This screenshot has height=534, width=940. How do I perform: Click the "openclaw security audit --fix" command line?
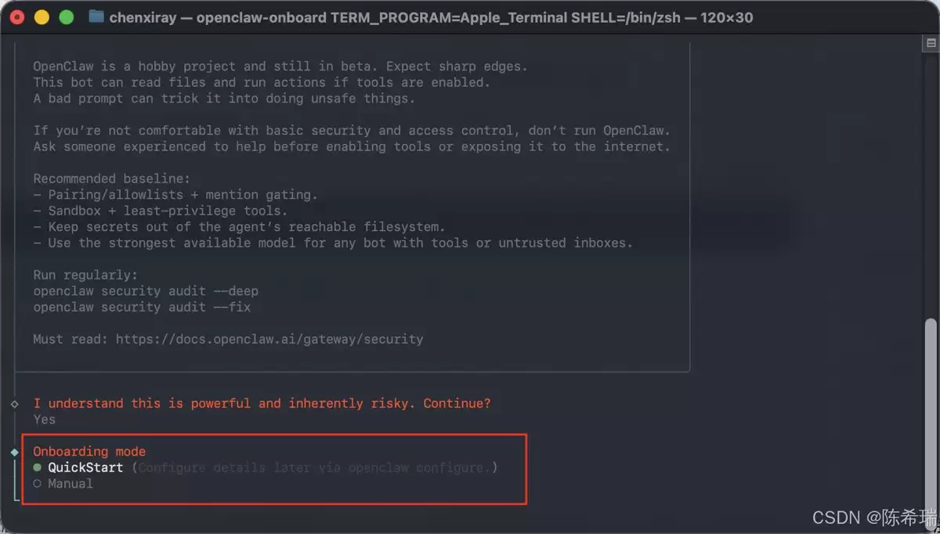pos(142,308)
